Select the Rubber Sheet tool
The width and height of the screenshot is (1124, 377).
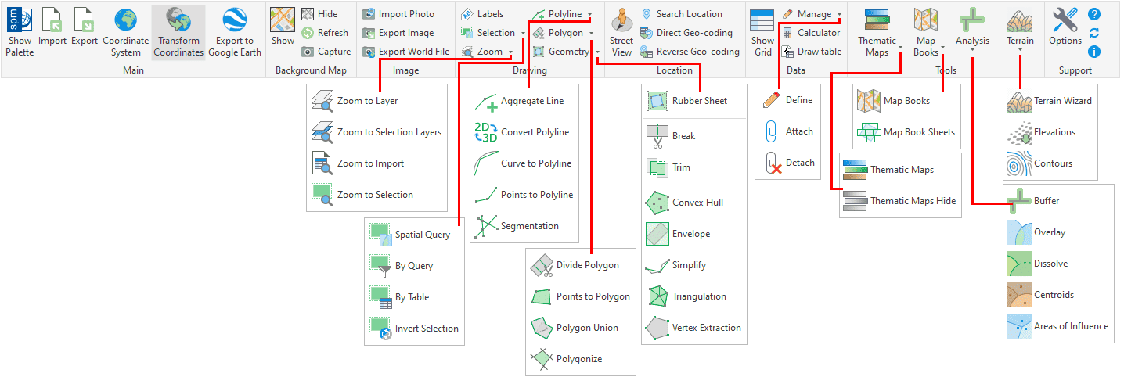(656, 101)
